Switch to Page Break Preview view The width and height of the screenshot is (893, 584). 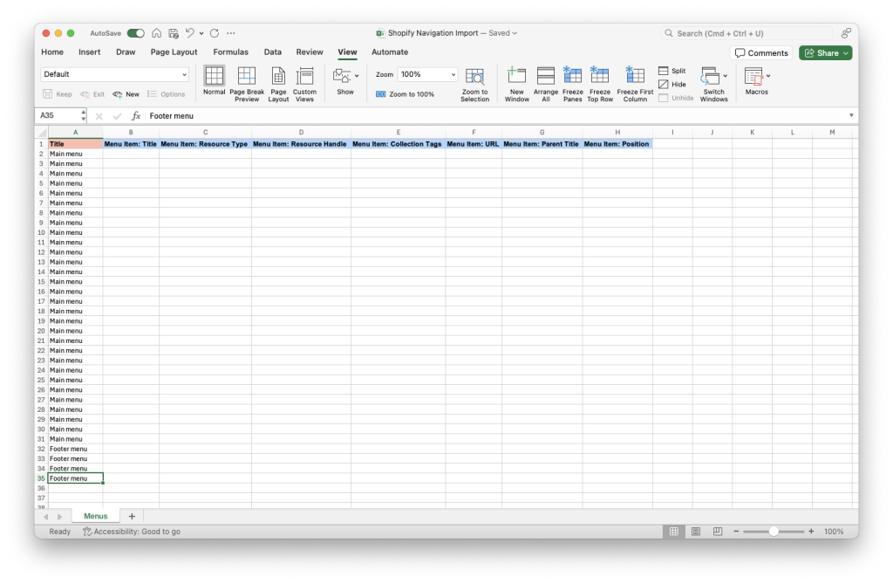[x=245, y=82]
